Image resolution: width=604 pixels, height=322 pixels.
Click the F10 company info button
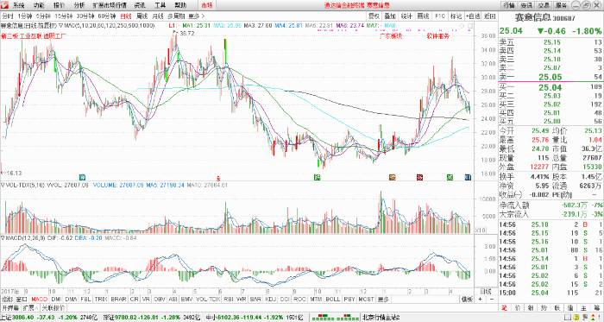click(440, 16)
